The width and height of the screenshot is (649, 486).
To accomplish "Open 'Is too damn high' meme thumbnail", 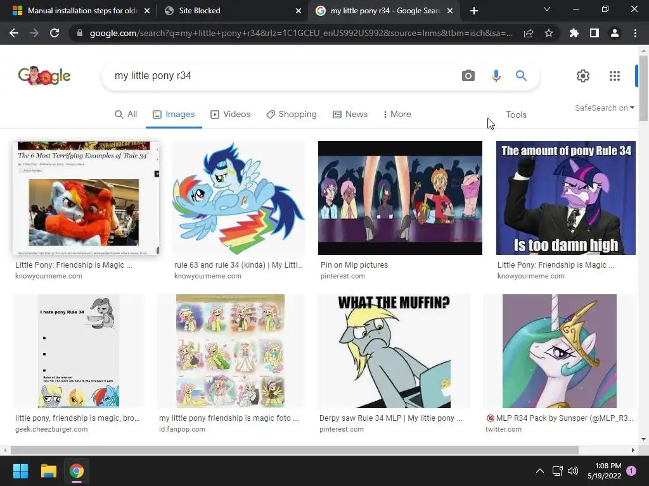I will coord(566,198).
